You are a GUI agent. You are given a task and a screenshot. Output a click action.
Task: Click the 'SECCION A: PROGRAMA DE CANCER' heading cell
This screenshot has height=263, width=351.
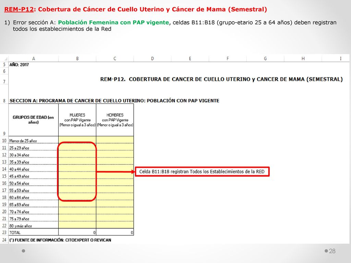(114, 101)
